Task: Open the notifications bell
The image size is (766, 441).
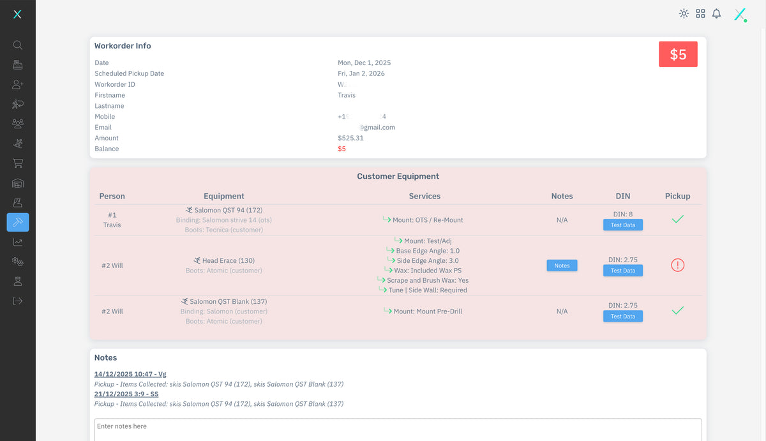Action: click(x=717, y=13)
